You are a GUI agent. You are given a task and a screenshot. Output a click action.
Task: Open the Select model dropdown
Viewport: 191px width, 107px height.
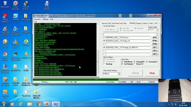(157, 30)
